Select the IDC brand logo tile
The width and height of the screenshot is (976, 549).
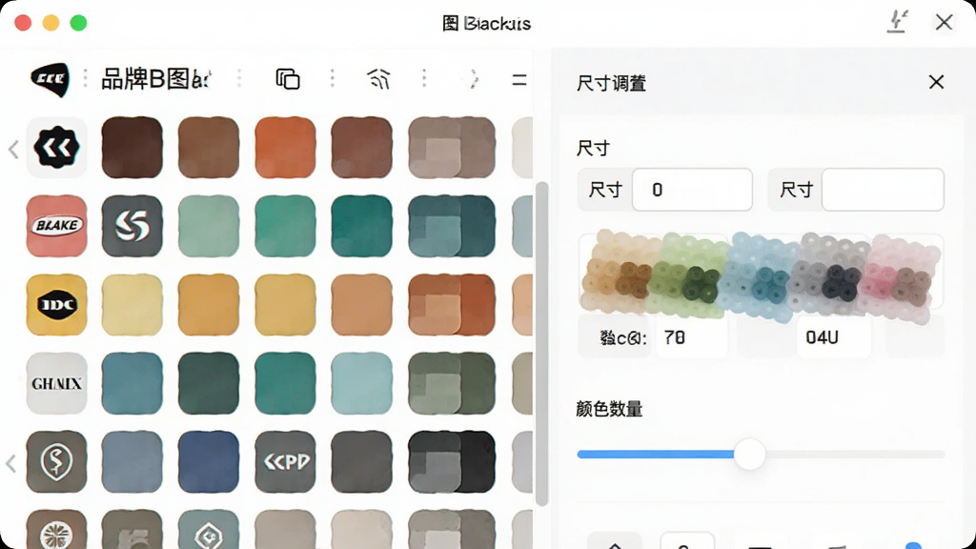pos(56,305)
